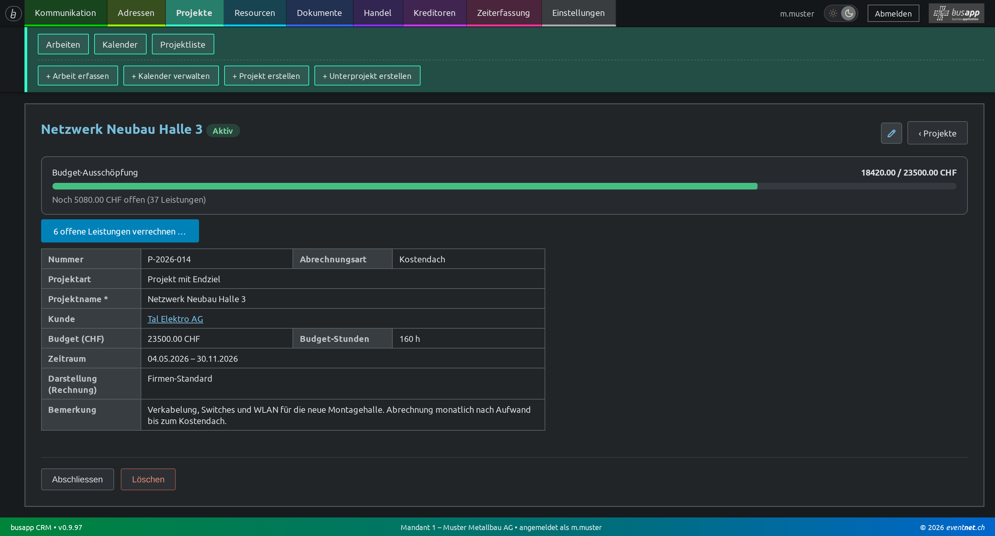Open the Kalender view
The width and height of the screenshot is (995, 536).
tap(120, 44)
